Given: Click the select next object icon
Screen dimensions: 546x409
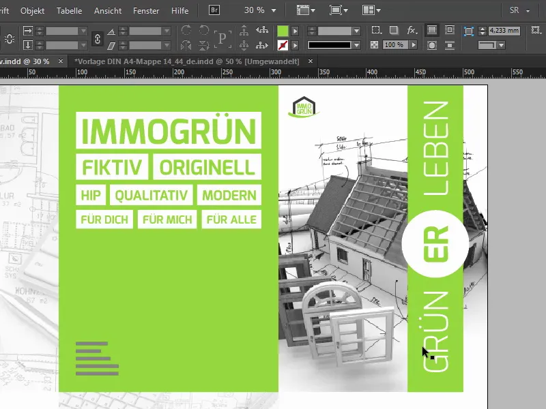Looking at the screenshot, I should 262,45.
